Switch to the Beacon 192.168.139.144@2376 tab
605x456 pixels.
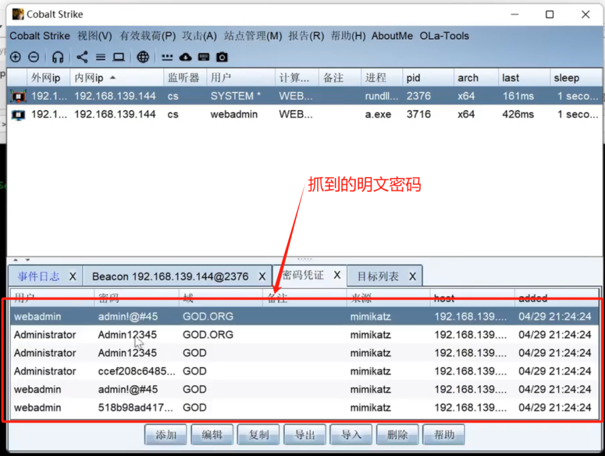click(x=170, y=276)
